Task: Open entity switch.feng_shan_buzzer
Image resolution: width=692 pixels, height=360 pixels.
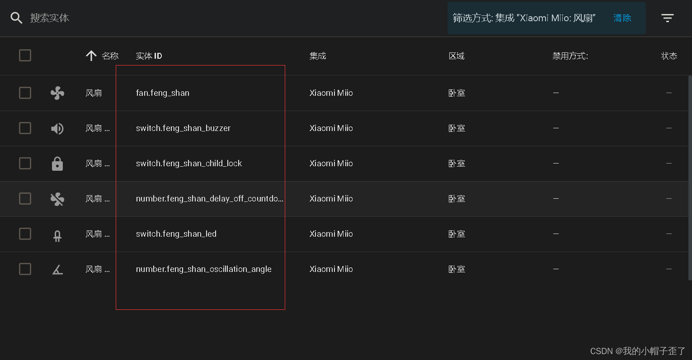Action: [x=183, y=128]
